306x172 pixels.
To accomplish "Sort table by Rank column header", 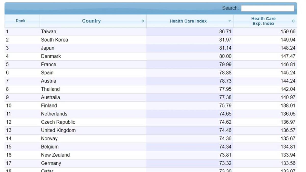I will [x=21, y=21].
